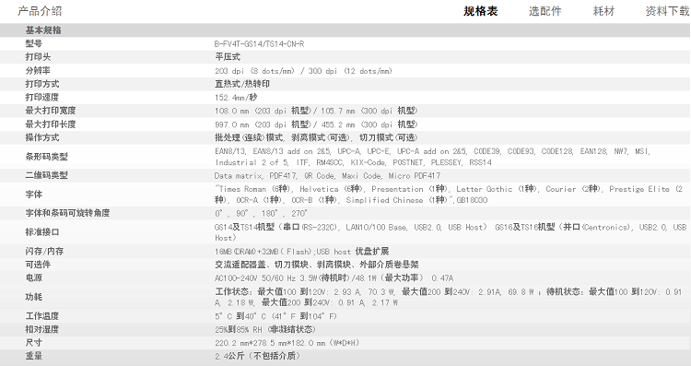
Task: Open the 选配件 tab
Action: pos(545,11)
